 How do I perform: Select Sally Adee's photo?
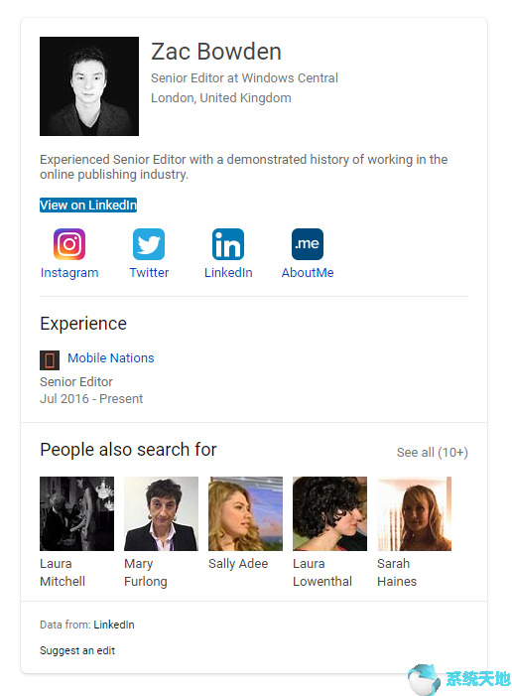(245, 514)
